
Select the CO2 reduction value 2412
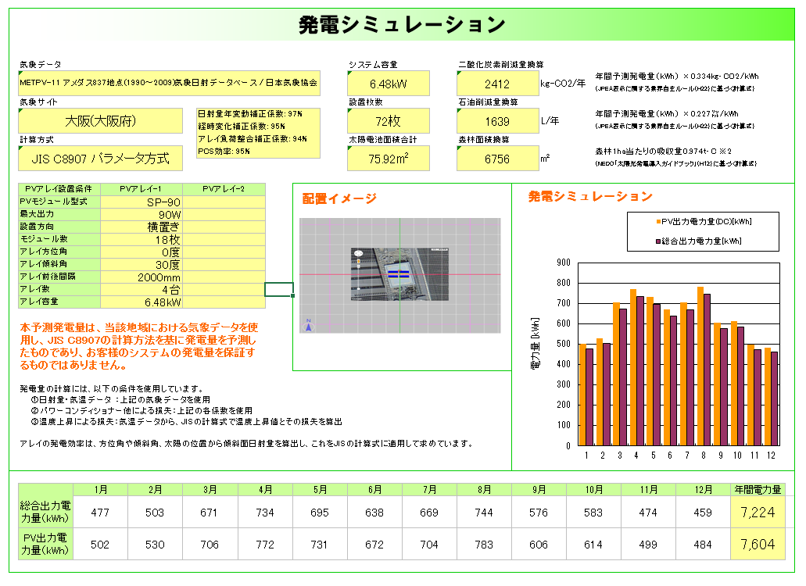click(497, 84)
